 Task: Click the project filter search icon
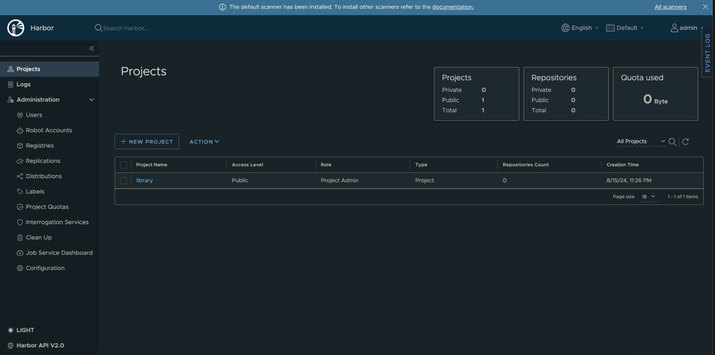(672, 142)
